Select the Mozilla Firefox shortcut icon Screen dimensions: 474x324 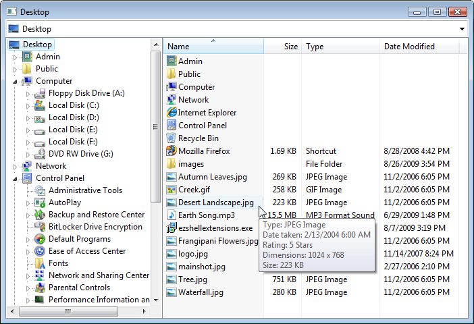click(172, 151)
